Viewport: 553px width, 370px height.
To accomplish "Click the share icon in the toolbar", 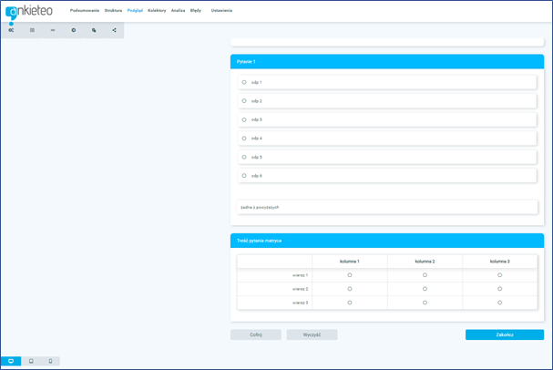I will click(x=114, y=30).
